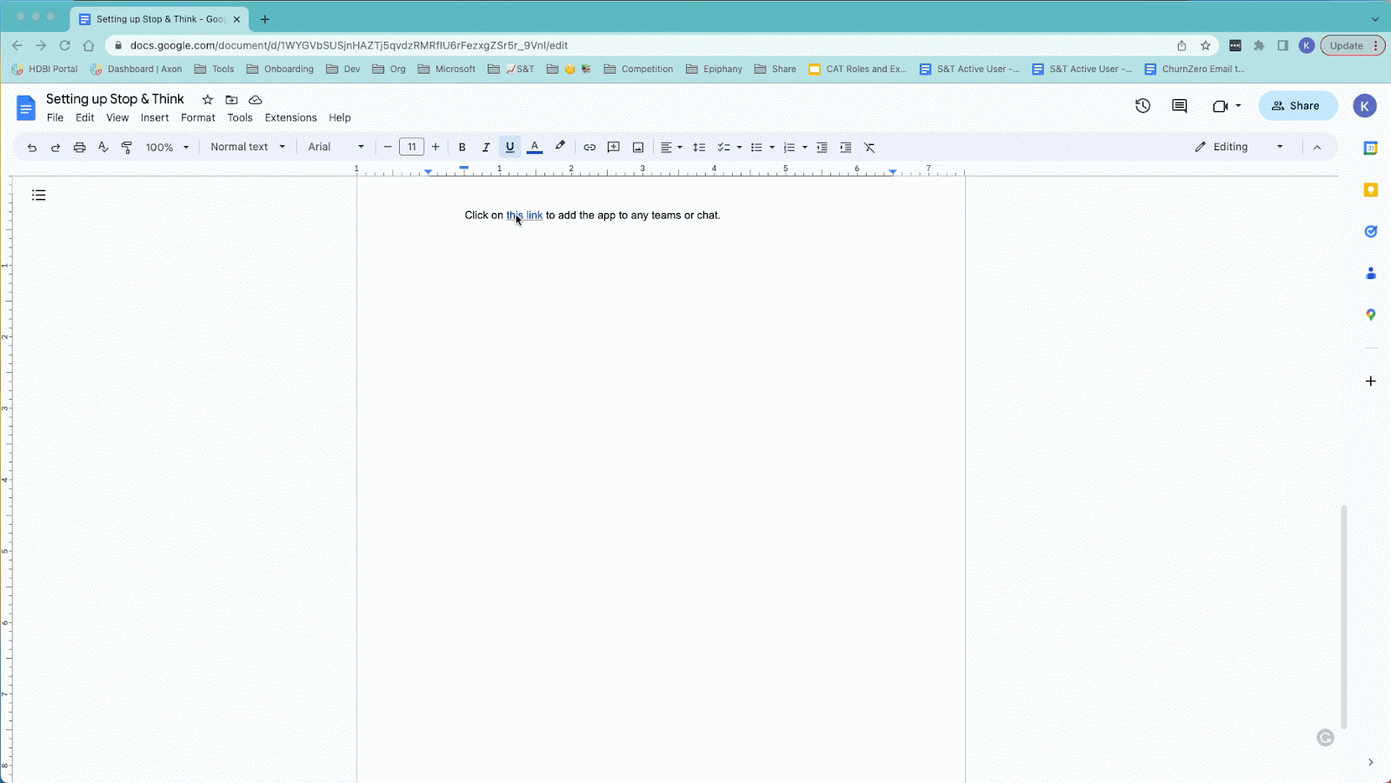Clear formatting with the toolbar icon
This screenshot has height=783, width=1391.
point(869,148)
